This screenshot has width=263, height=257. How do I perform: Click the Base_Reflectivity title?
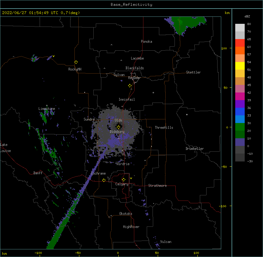(131, 5)
